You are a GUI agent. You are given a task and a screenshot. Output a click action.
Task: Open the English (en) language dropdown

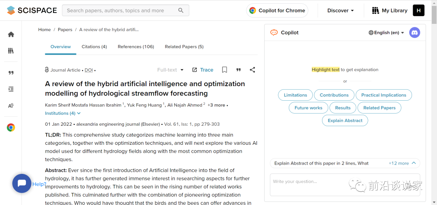point(386,33)
